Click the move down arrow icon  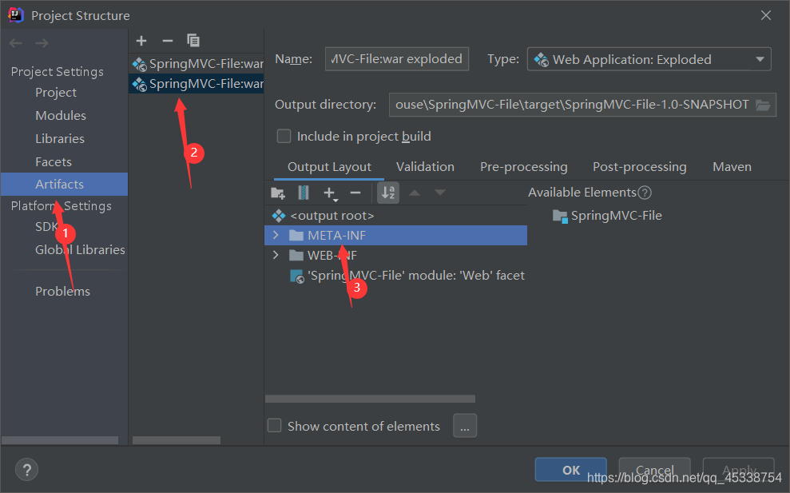point(440,193)
